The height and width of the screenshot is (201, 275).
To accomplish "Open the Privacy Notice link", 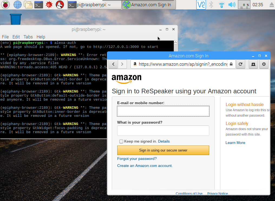I will click(x=217, y=193).
